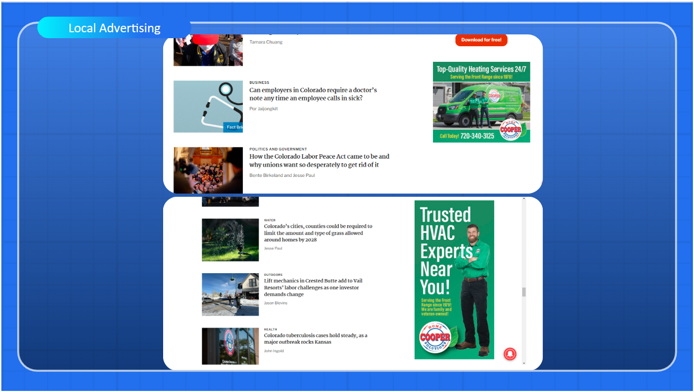Click the POLITICS AND GOVERNMENT category label
The image size is (694, 392).
pos(278,149)
